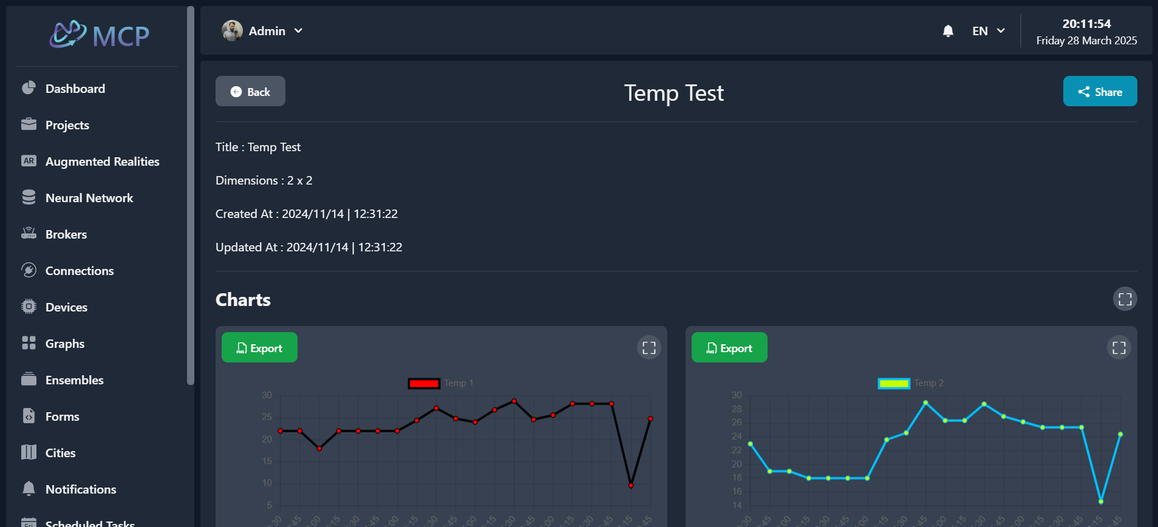Open the Dashboard pie chart icon

29,88
